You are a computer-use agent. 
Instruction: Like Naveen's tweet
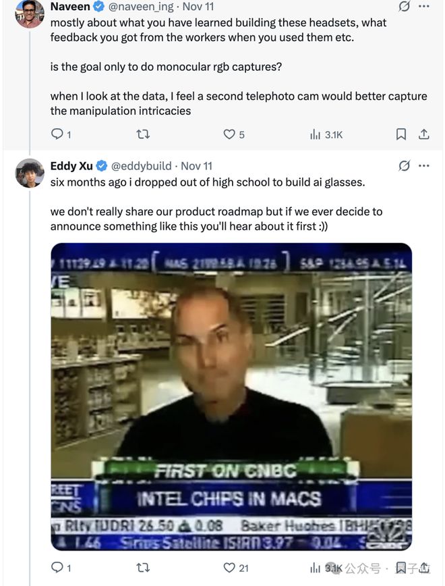pos(229,134)
